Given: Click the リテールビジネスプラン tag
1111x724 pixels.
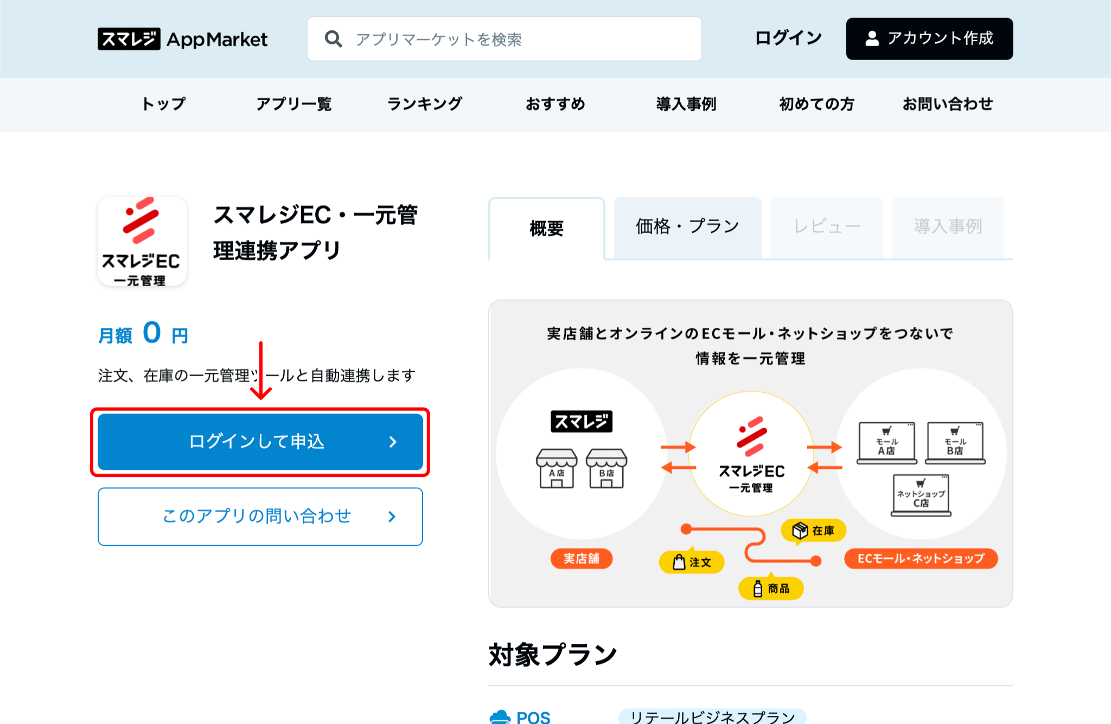Looking at the screenshot, I should pyautogui.click(x=712, y=716).
